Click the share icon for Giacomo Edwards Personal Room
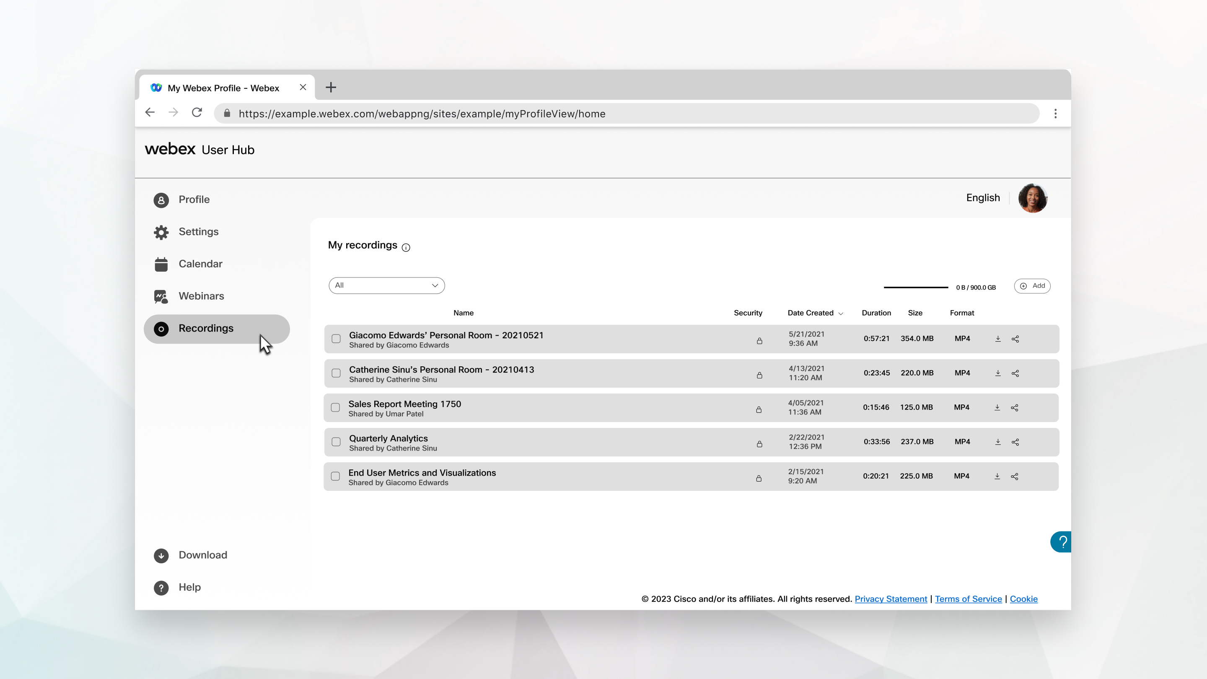Viewport: 1207px width, 679px height. [x=1015, y=338]
